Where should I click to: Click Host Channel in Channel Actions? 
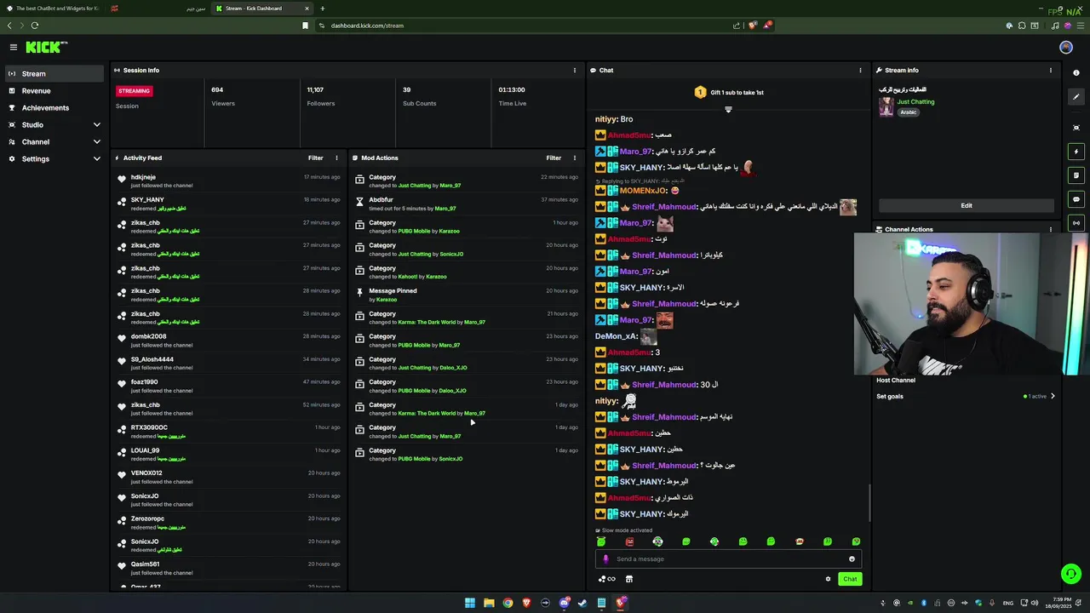click(896, 381)
